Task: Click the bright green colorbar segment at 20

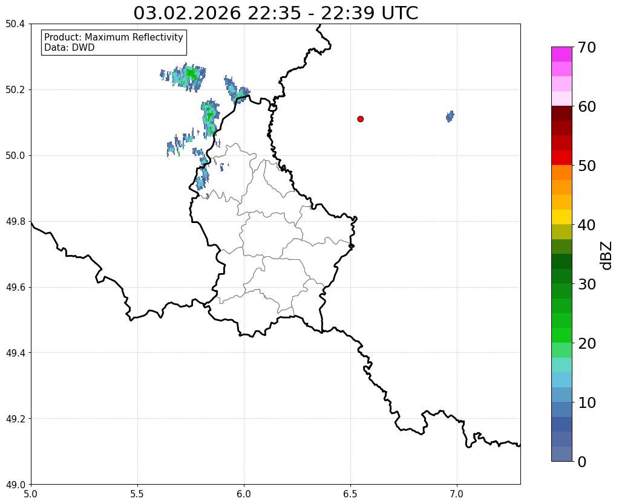Action: coord(562,335)
